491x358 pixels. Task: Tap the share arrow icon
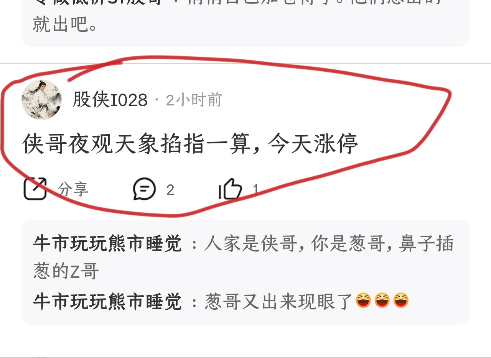coord(35,189)
